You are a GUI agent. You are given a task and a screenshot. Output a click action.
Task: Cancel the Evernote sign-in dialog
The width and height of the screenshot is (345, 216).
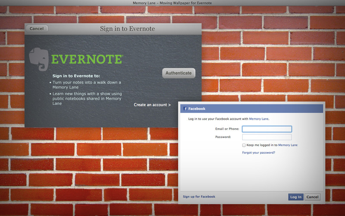37,29
